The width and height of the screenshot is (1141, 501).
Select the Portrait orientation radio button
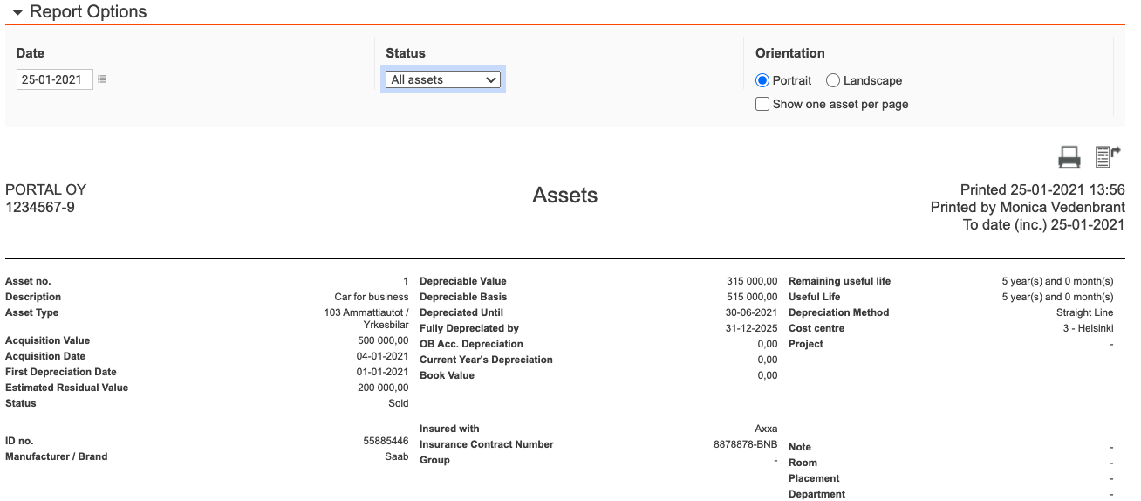762,80
